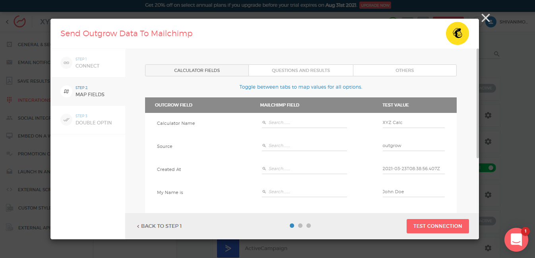Click the Upgrade Now banner button
This screenshot has width=535, height=258.
[375, 5]
